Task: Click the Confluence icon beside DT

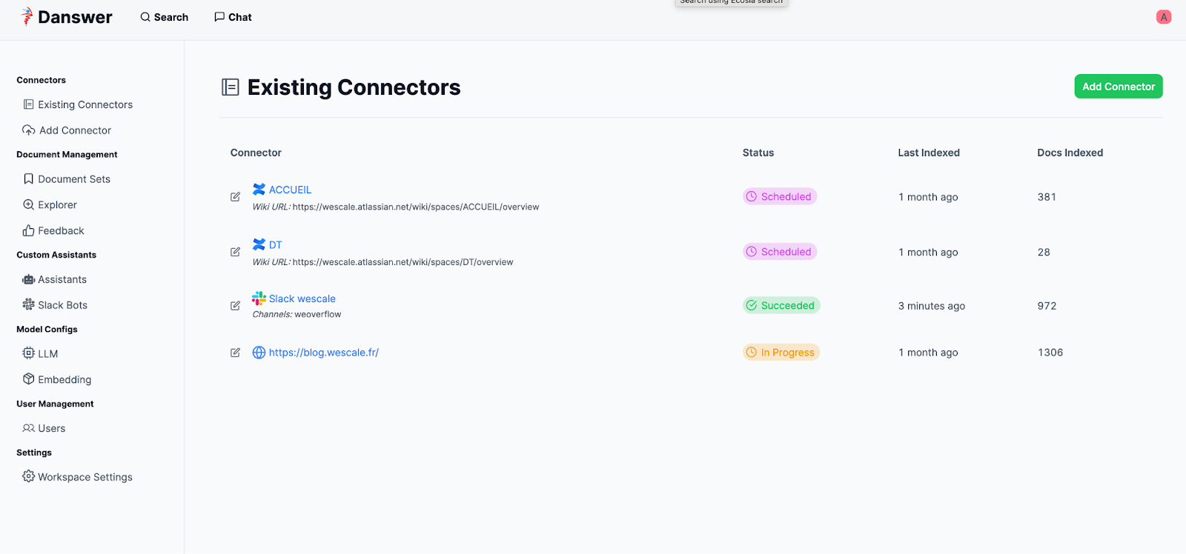Action: coord(259,244)
